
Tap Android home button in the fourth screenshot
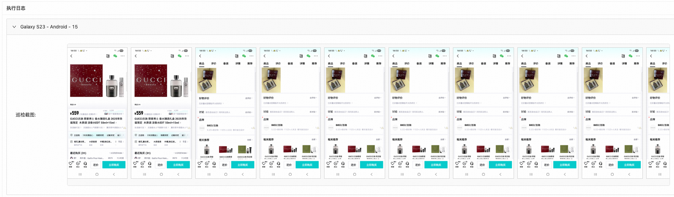(290, 174)
